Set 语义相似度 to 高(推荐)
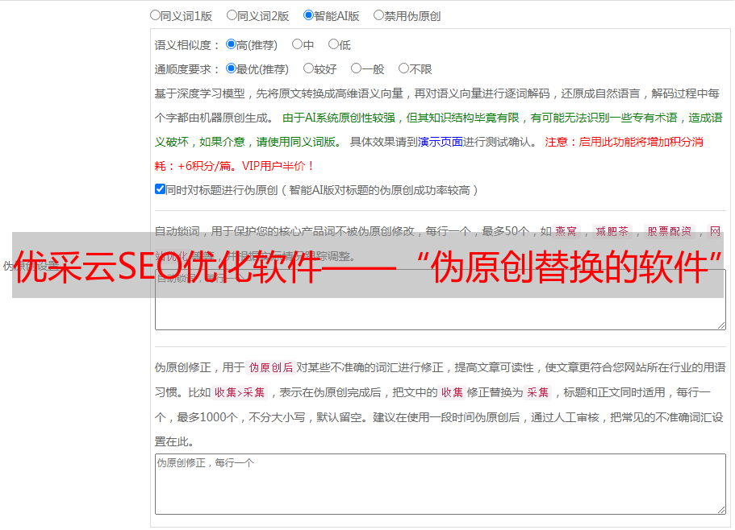Image resolution: width=735 pixels, height=530 pixels. pos(231,44)
